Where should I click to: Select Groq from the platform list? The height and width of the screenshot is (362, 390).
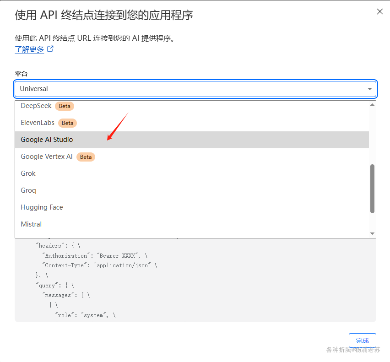(192, 190)
